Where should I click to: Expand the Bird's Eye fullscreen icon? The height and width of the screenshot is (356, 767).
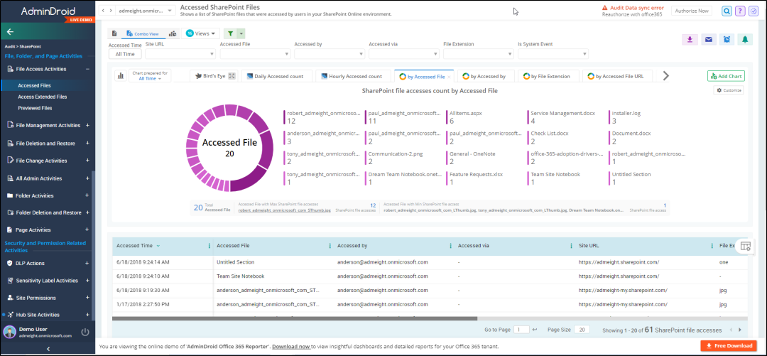(232, 77)
